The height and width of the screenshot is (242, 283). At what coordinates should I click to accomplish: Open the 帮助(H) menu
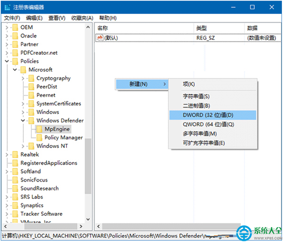(x=108, y=18)
